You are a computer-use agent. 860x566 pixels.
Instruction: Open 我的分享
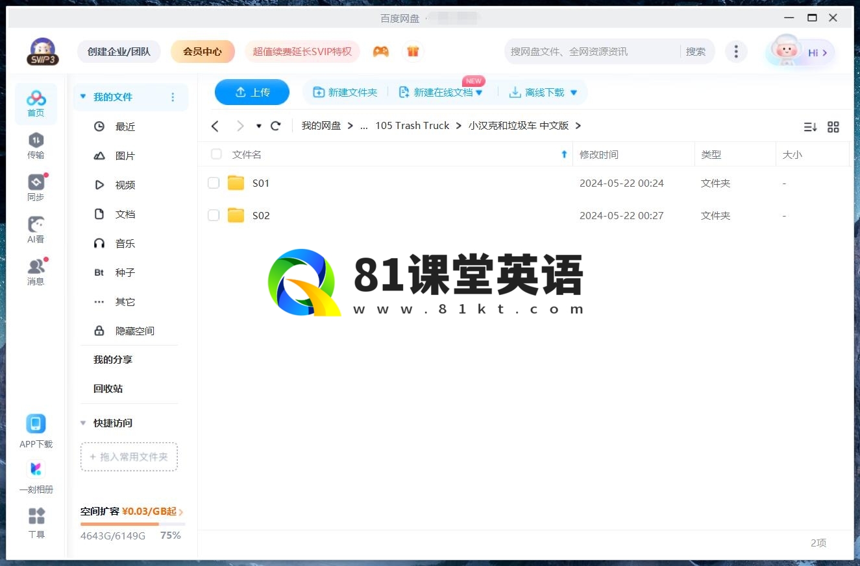pyautogui.click(x=113, y=359)
